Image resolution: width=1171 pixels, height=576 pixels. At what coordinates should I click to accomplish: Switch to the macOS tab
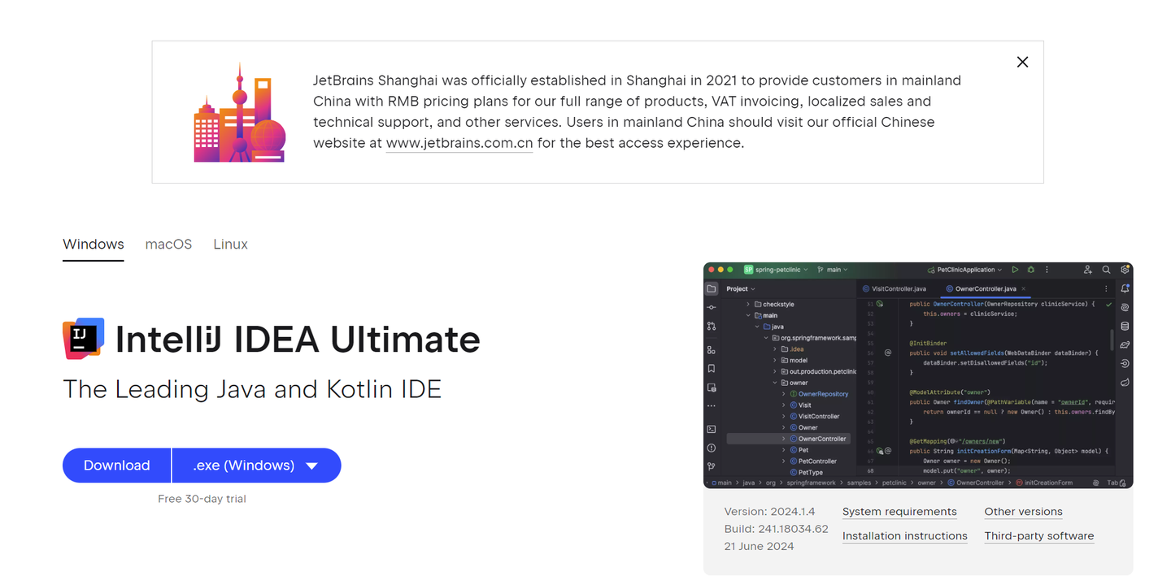[x=168, y=244]
